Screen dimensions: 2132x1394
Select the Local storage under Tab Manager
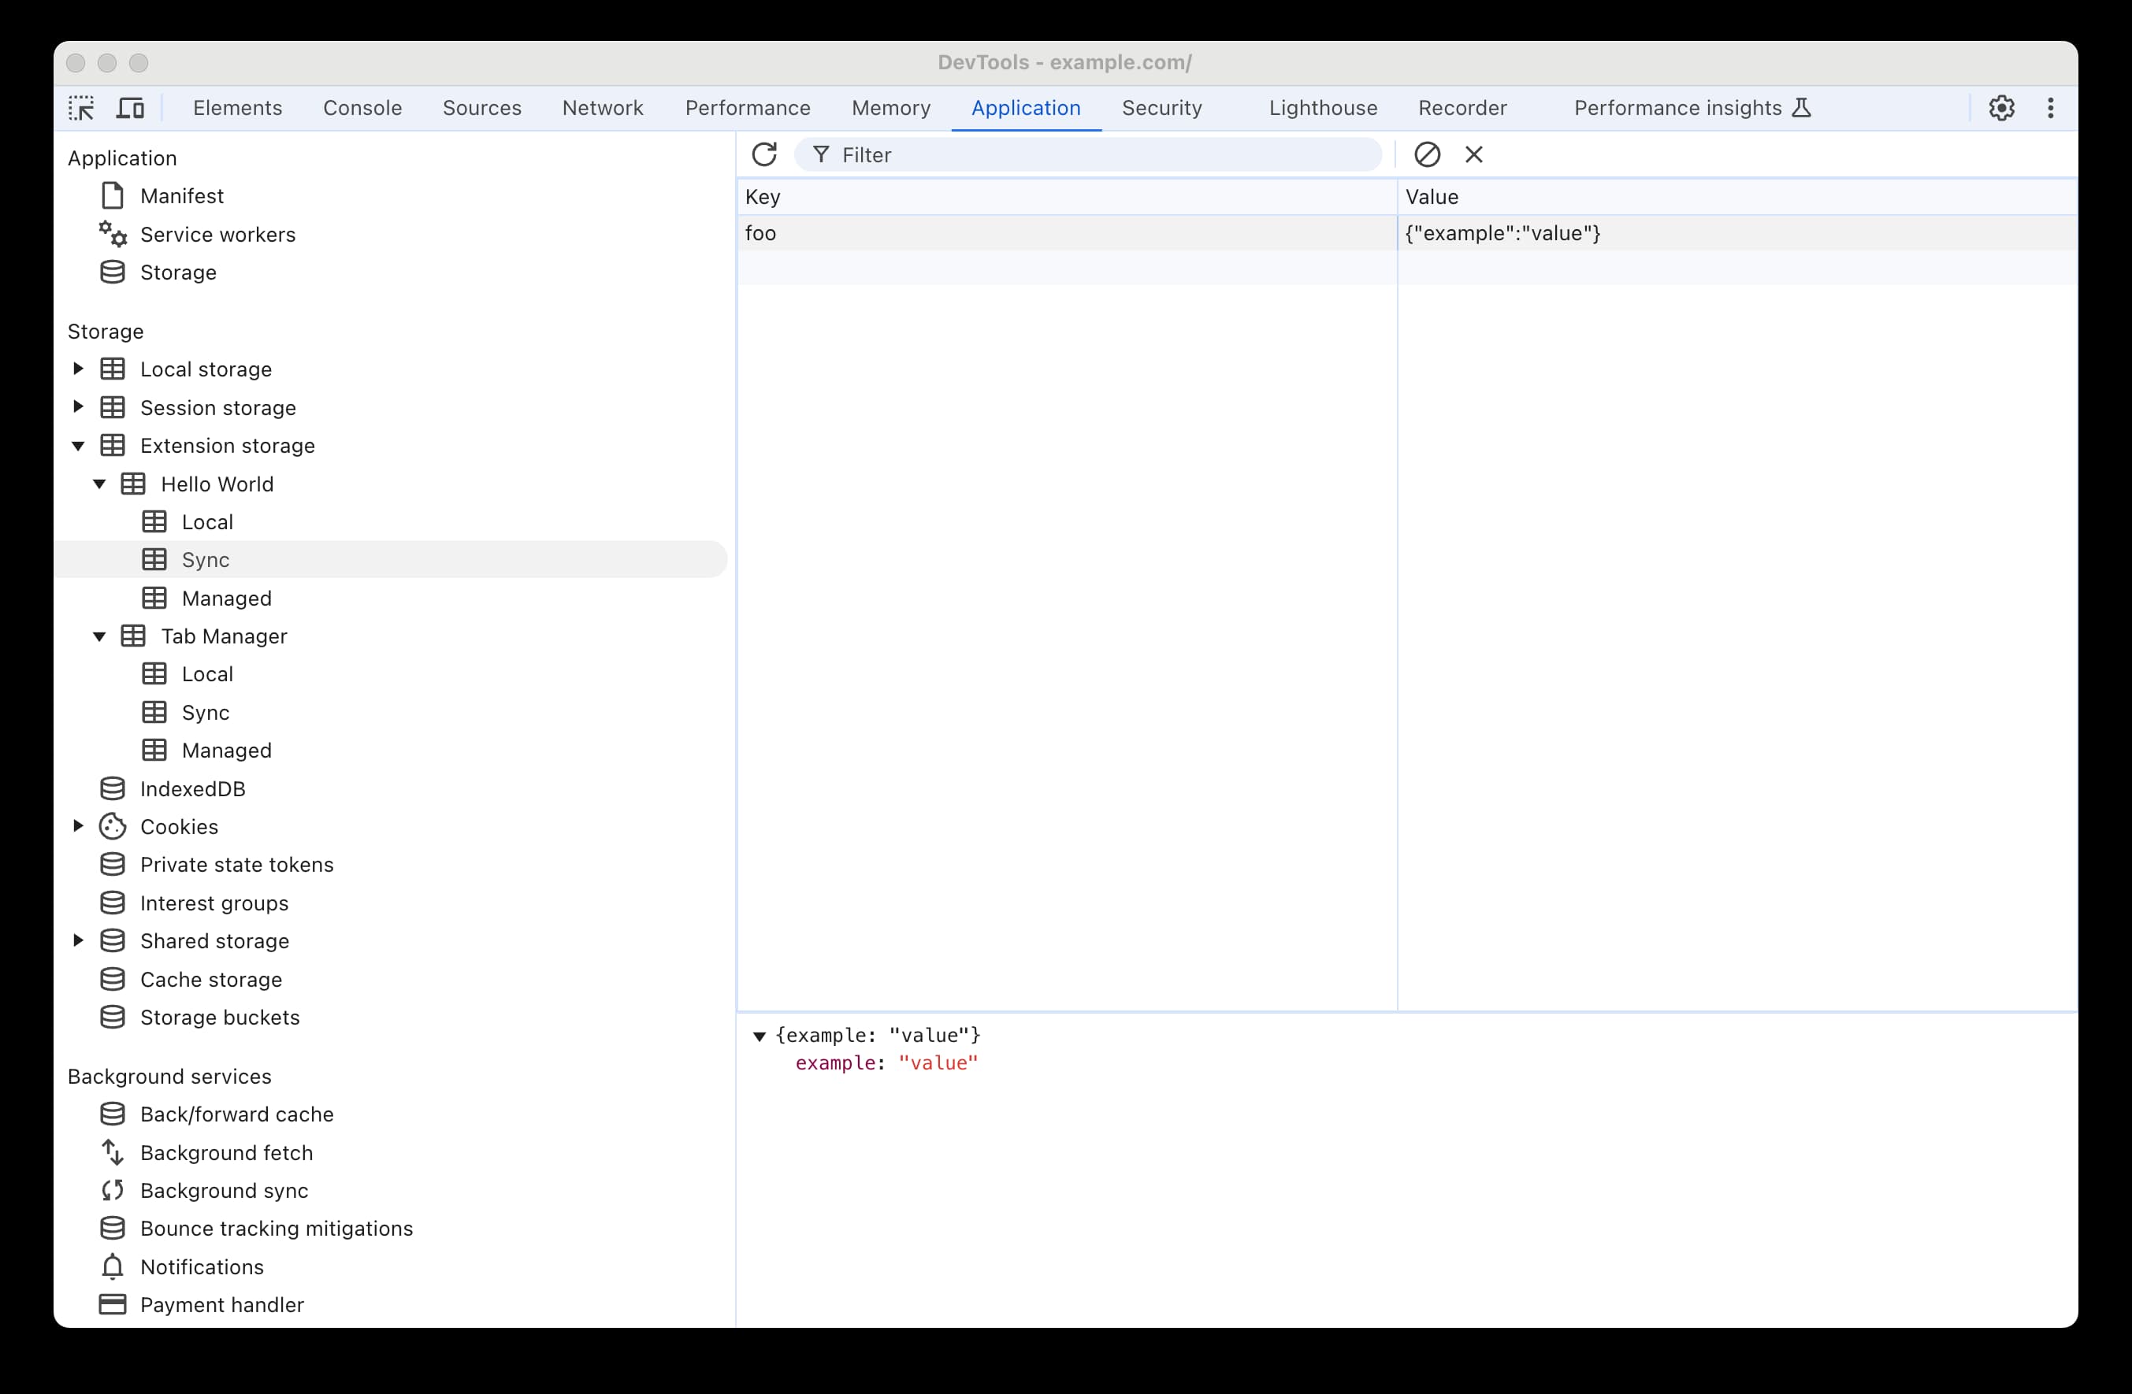[x=206, y=673]
